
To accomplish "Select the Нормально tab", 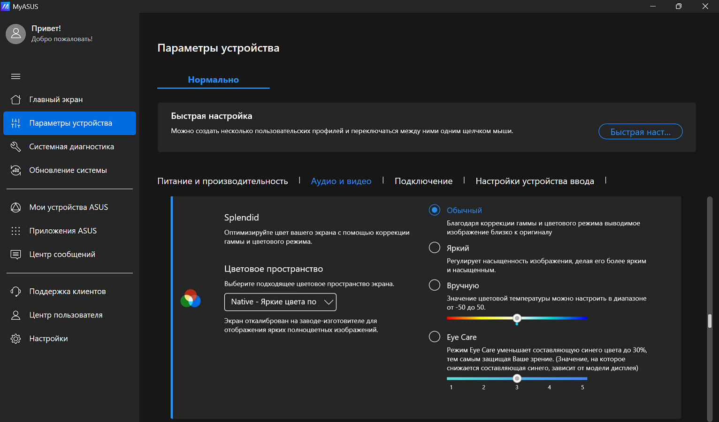I will click(x=213, y=80).
